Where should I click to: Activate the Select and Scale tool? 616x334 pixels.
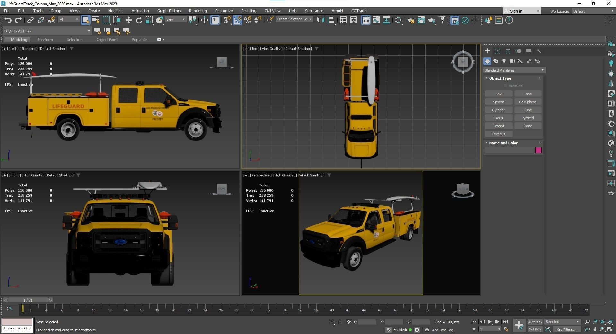coord(149,20)
